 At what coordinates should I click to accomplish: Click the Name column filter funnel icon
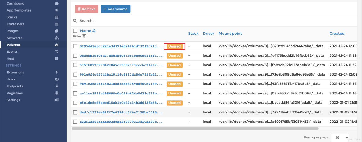[84, 36]
